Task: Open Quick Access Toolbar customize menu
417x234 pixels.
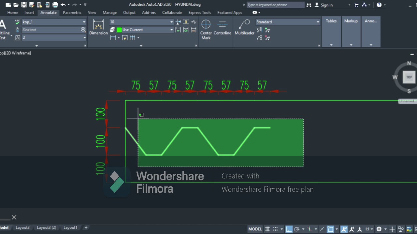Action: tap(85, 5)
